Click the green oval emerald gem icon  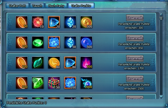pyautogui.click(x=38, y=42)
